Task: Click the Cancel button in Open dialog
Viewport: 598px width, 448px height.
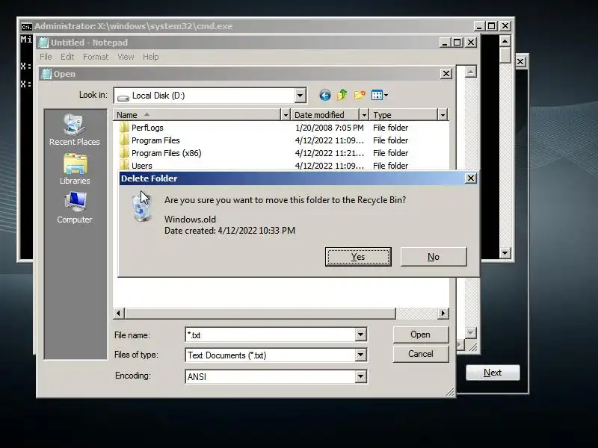Action: click(x=420, y=354)
